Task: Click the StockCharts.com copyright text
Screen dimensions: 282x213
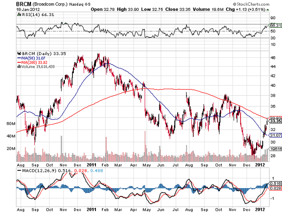Action: click(251, 4)
